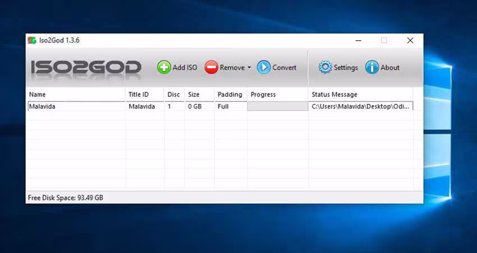Image resolution: width=477 pixels, height=253 pixels.
Task: Click the Settings label text
Action: point(346,67)
